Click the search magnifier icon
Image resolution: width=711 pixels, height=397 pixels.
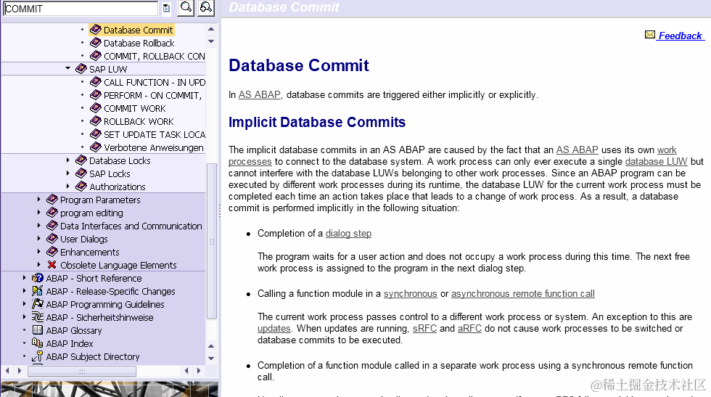(x=186, y=8)
